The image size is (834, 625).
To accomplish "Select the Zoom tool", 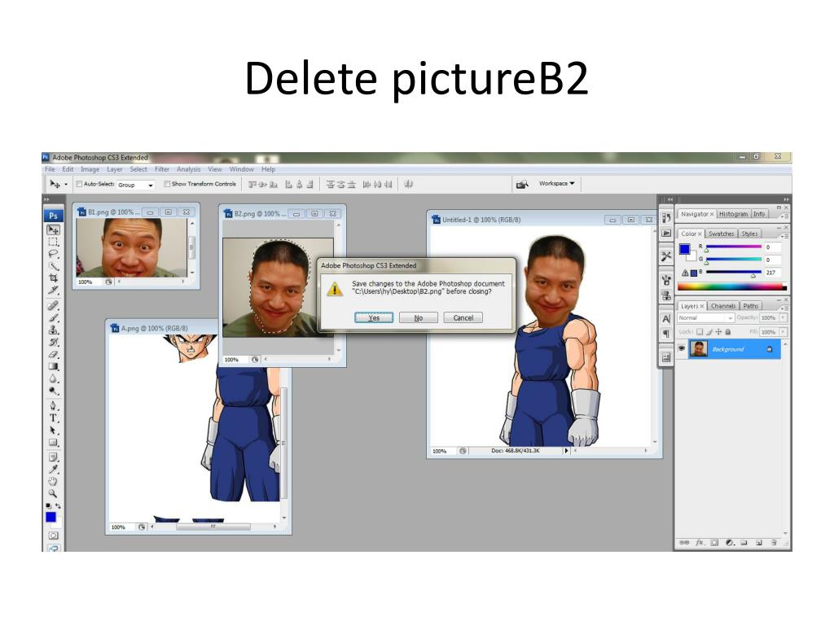I will pos(53,493).
